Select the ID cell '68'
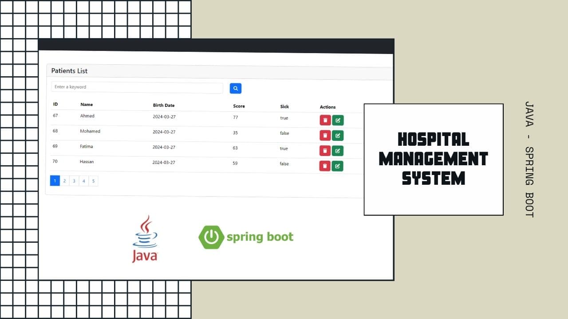This screenshot has width=568, height=319. point(55,131)
